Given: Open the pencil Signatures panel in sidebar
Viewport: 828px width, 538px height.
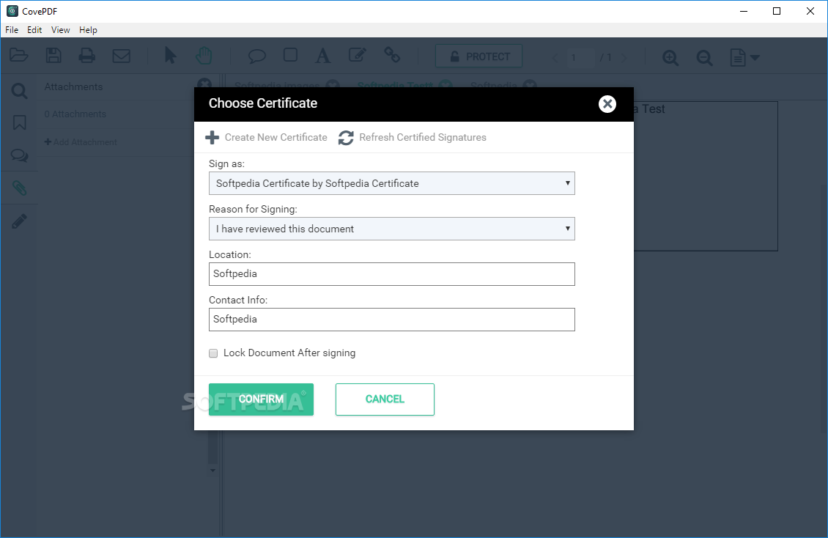Looking at the screenshot, I should coord(19,221).
